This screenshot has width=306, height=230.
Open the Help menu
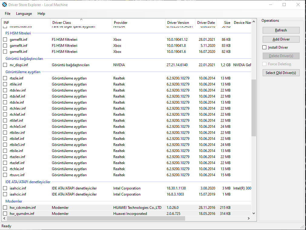pos(41,14)
